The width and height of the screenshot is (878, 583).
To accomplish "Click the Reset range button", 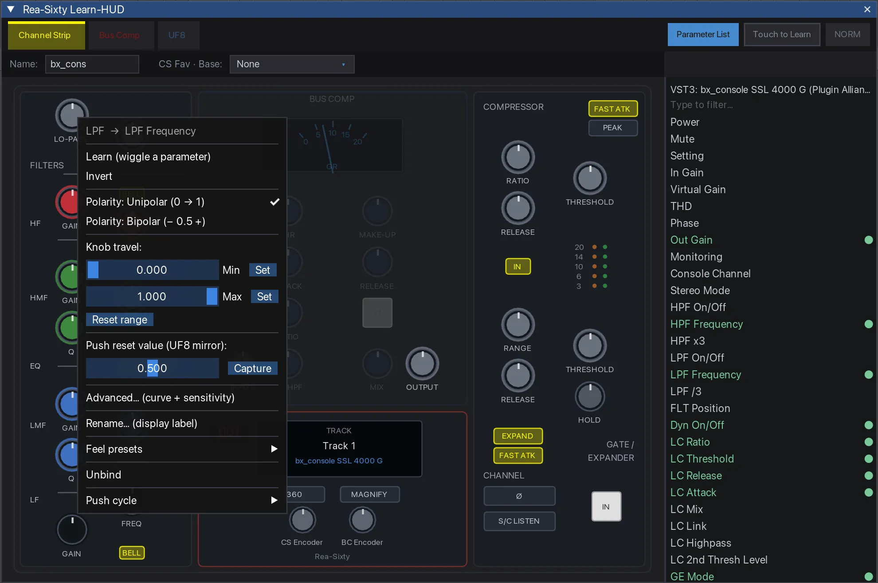I will click(x=120, y=320).
